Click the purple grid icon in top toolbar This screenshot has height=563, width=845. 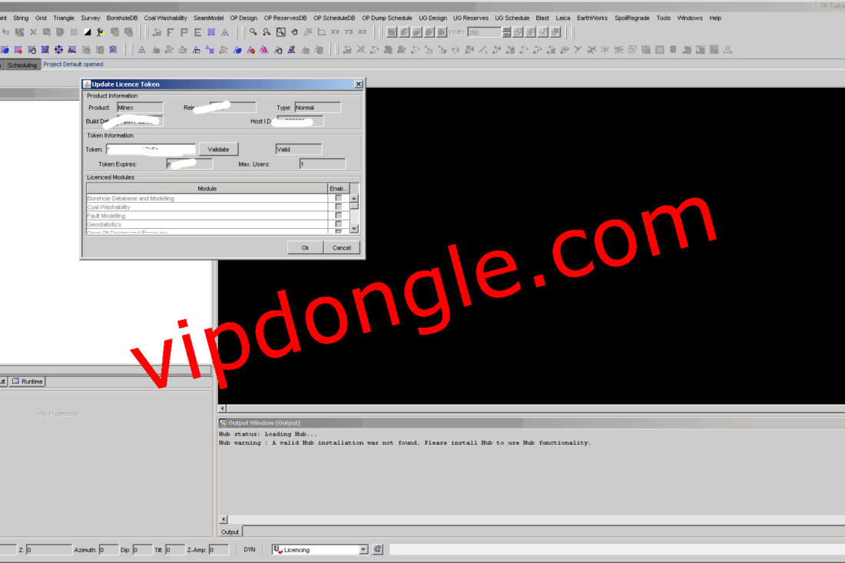point(211,32)
